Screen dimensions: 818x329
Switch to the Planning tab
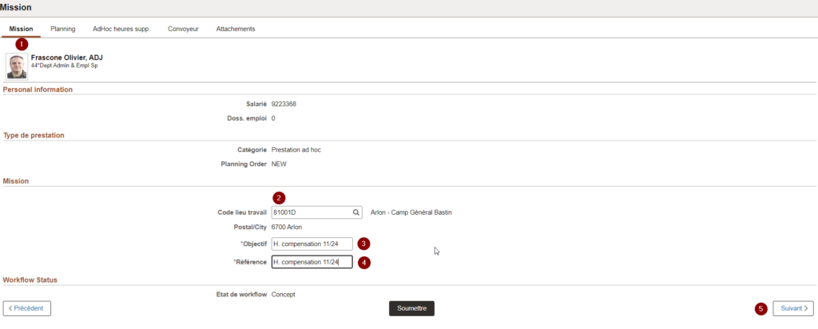tap(62, 29)
